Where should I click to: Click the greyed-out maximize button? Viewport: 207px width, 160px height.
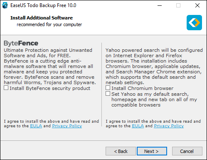178,5
